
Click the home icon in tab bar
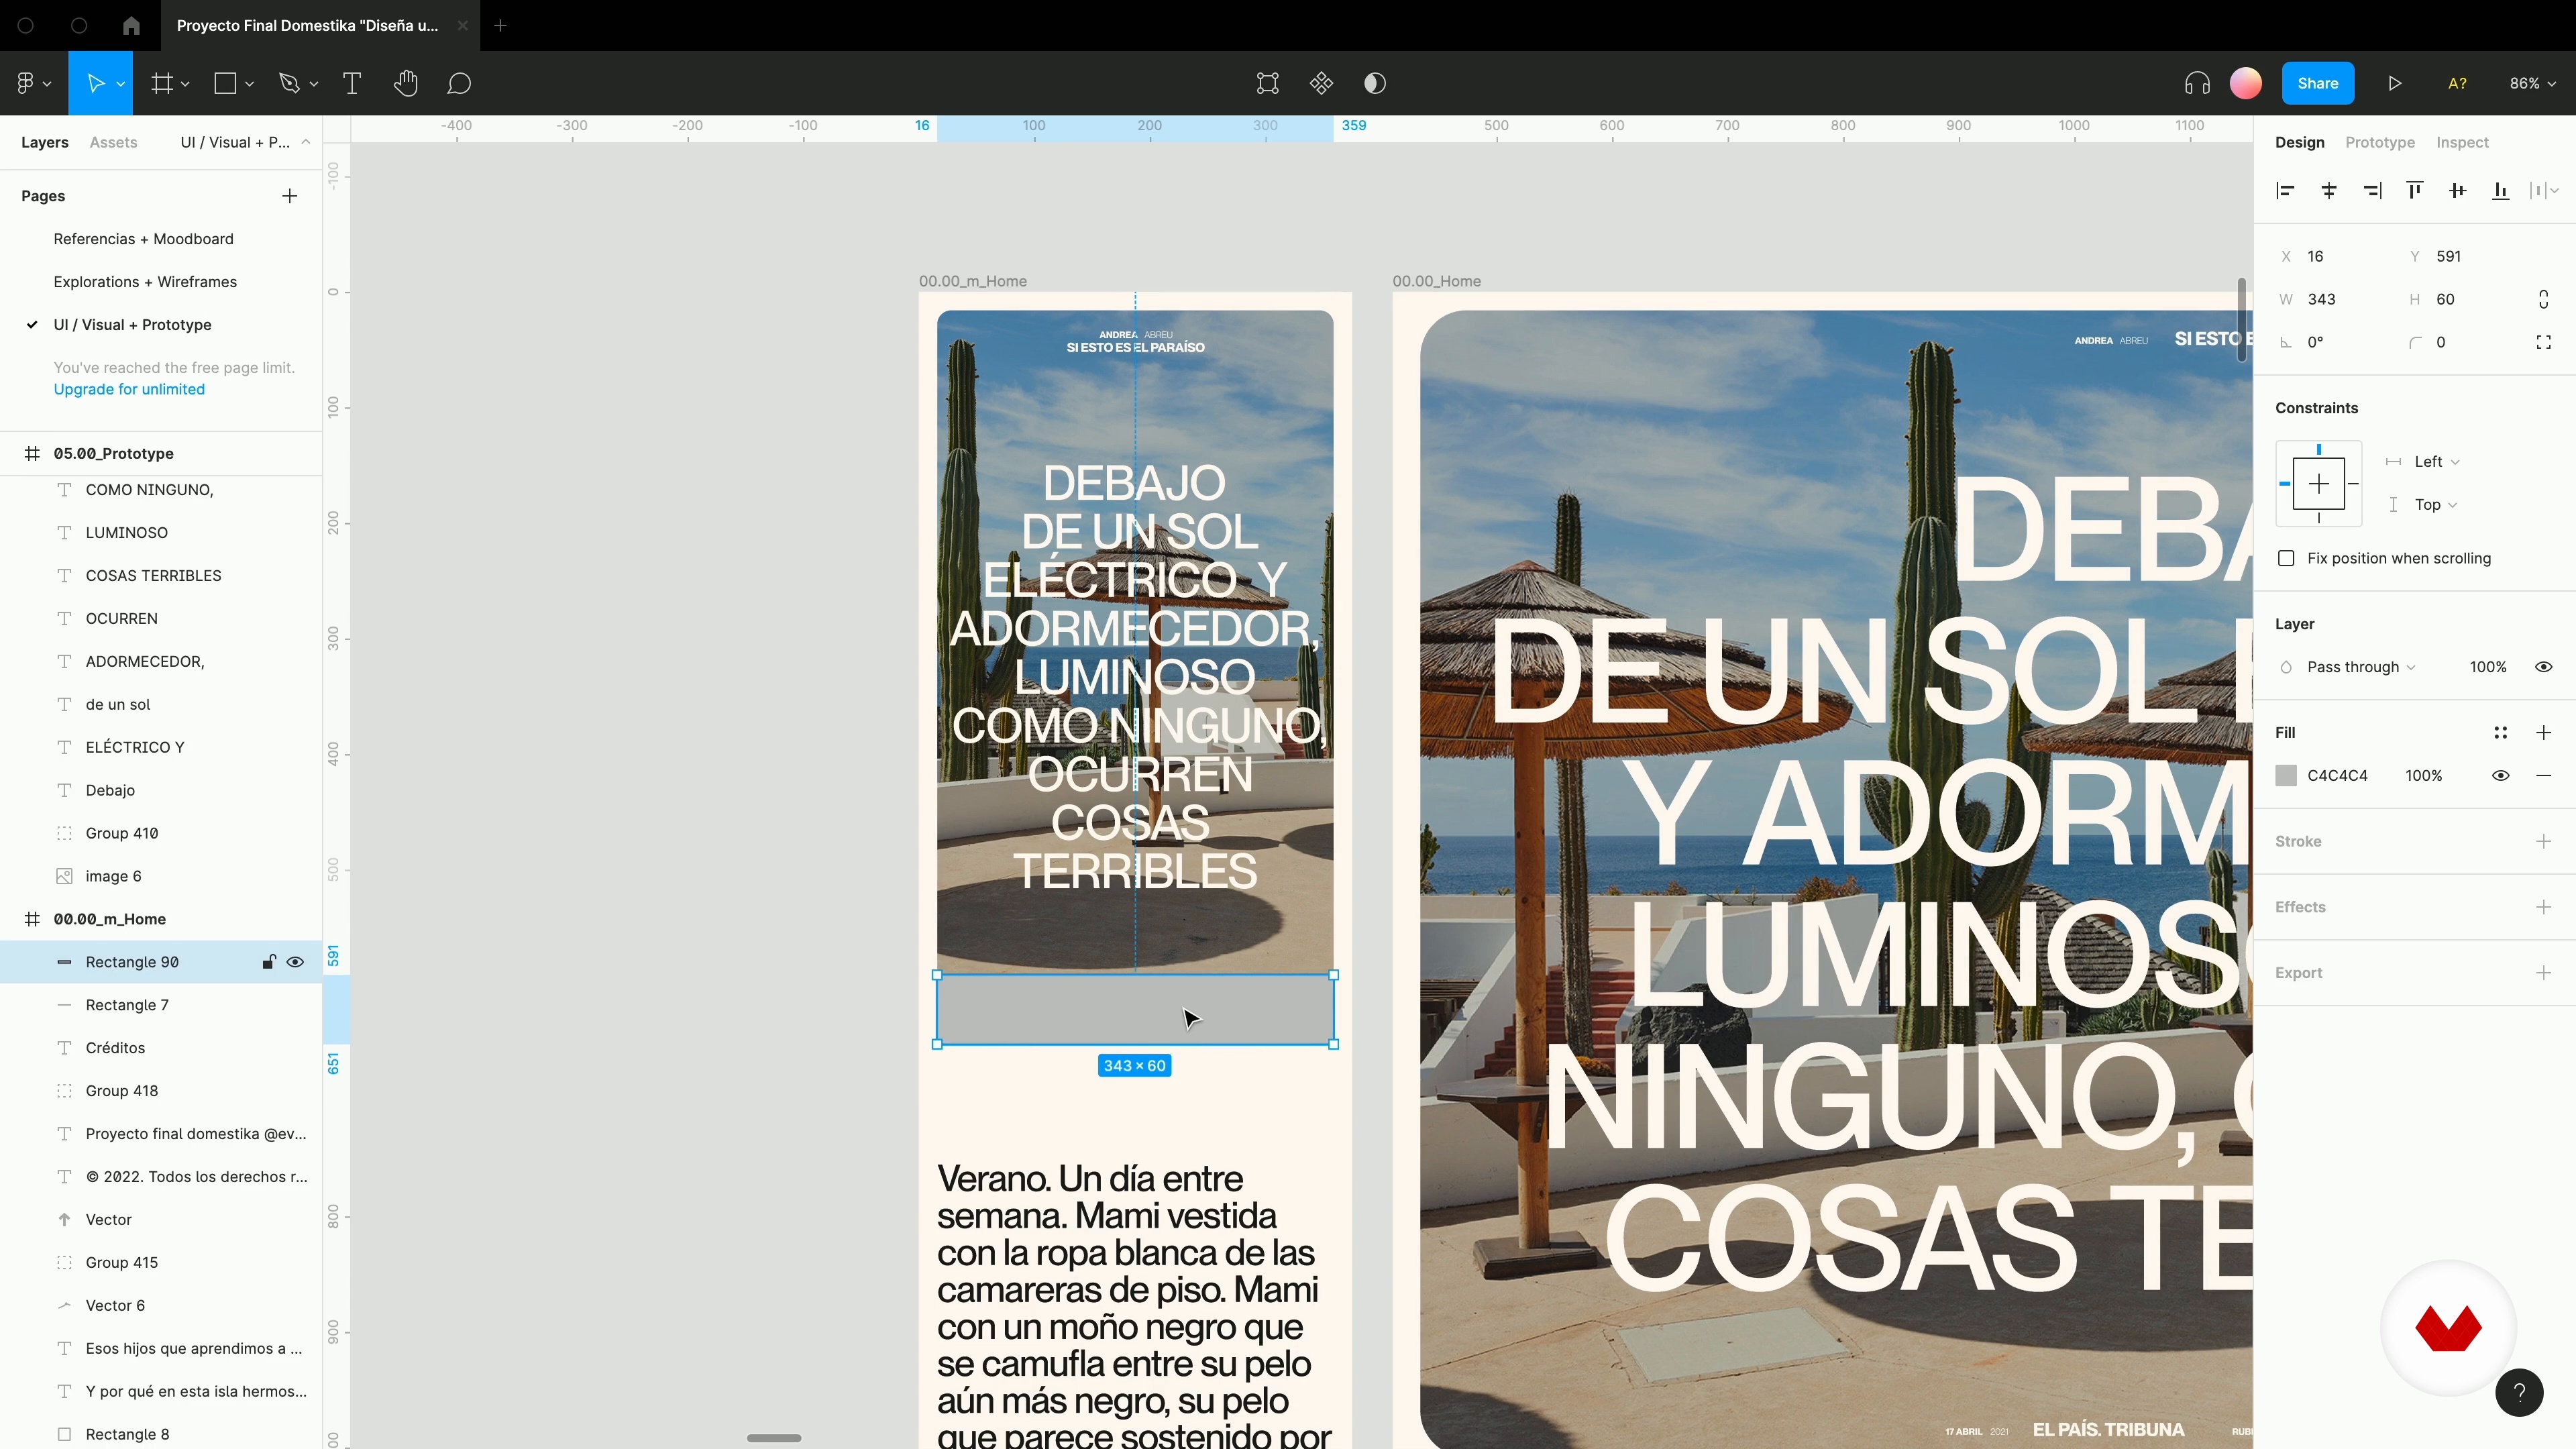(x=131, y=25)
